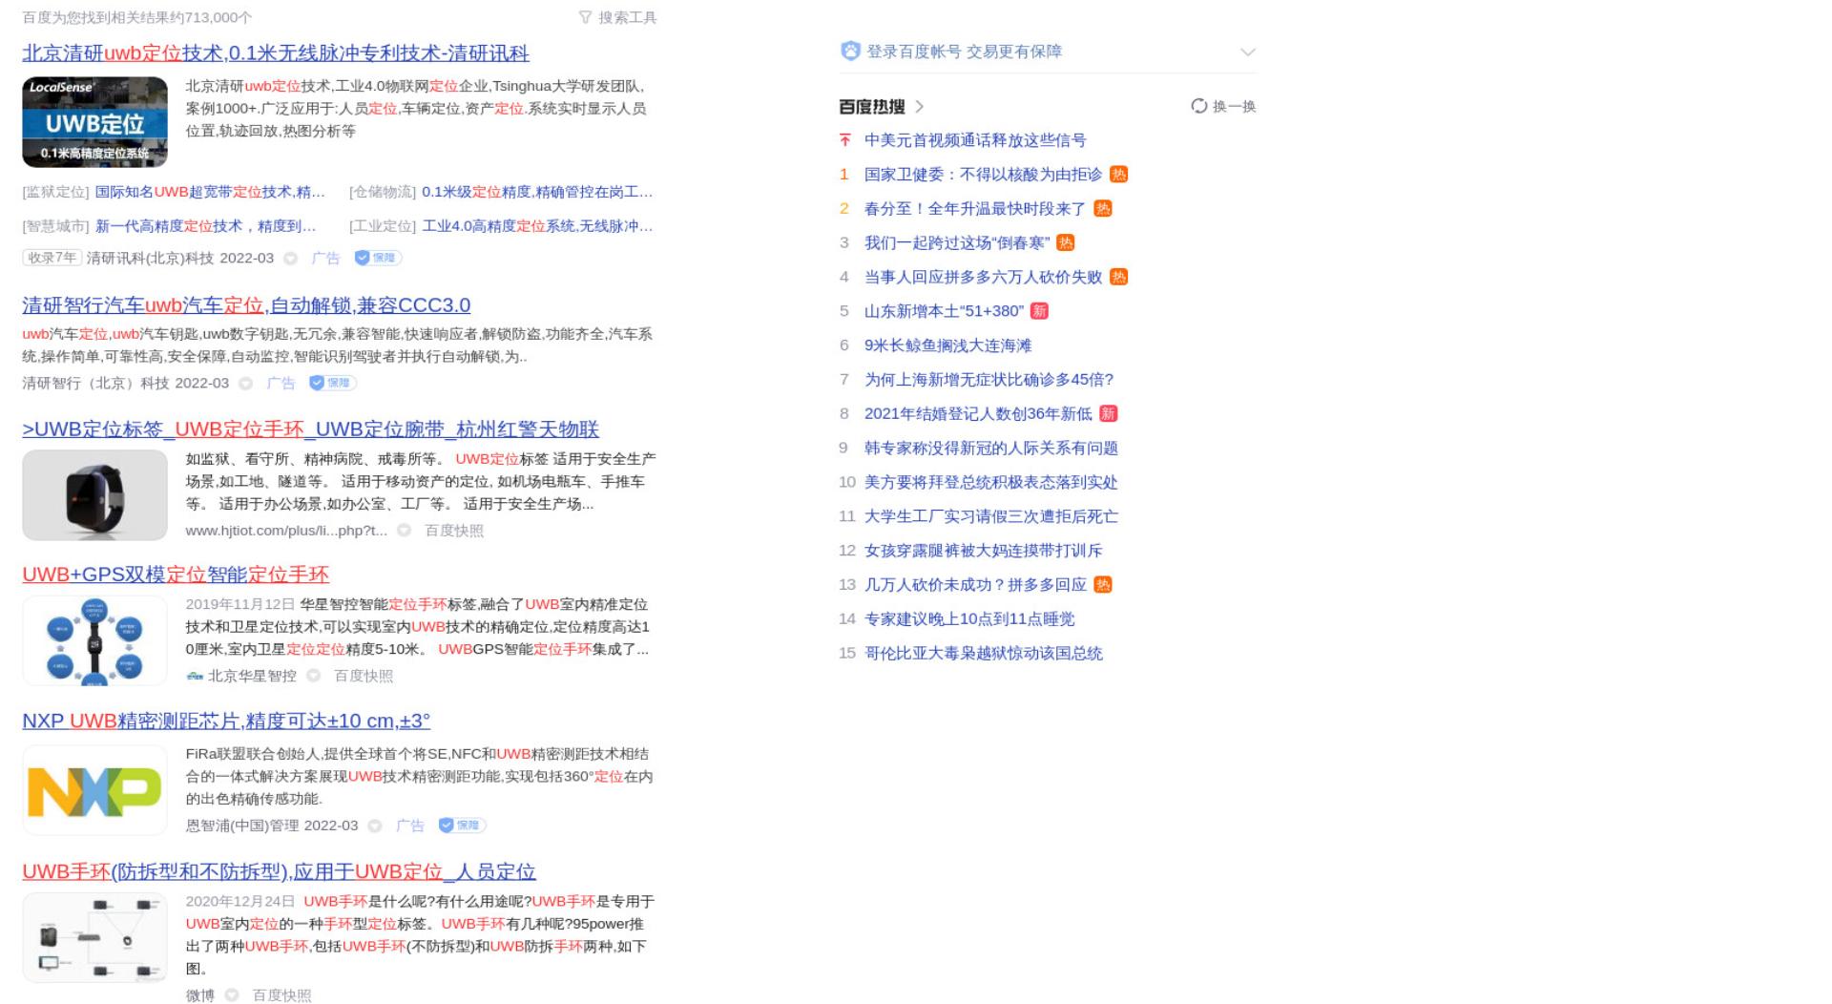
Task: Open the dropdown icon after 北京华星智控
Action: click(314, 676)
